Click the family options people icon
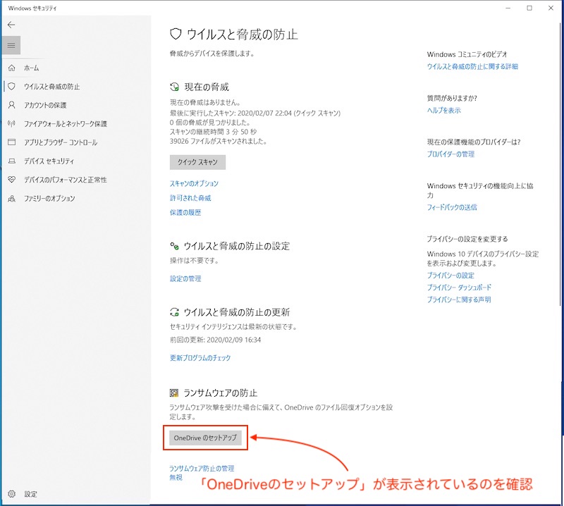564x506 pixels. click(12, 198)
